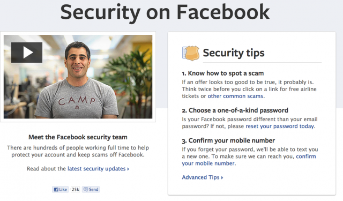This screenshot has width=343, height=201.
Task: Expand the Advanced Tips arrow
Action: pyautogui.click(x=222, y=177)
